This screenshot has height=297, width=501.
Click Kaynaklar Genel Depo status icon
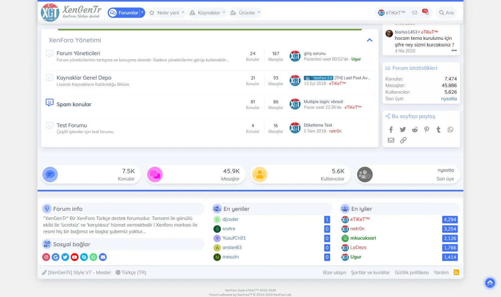point(49,78)
